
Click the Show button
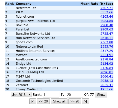[101, 95]
